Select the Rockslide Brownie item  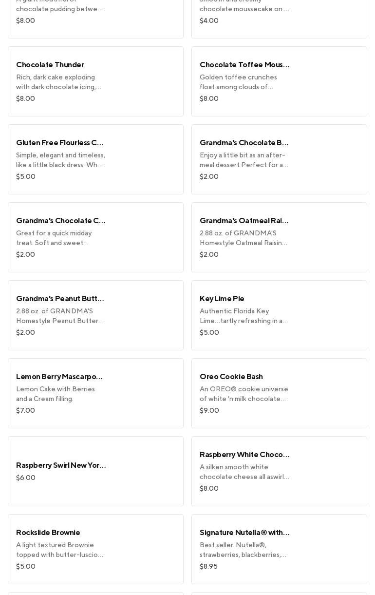tap(95, 549)
